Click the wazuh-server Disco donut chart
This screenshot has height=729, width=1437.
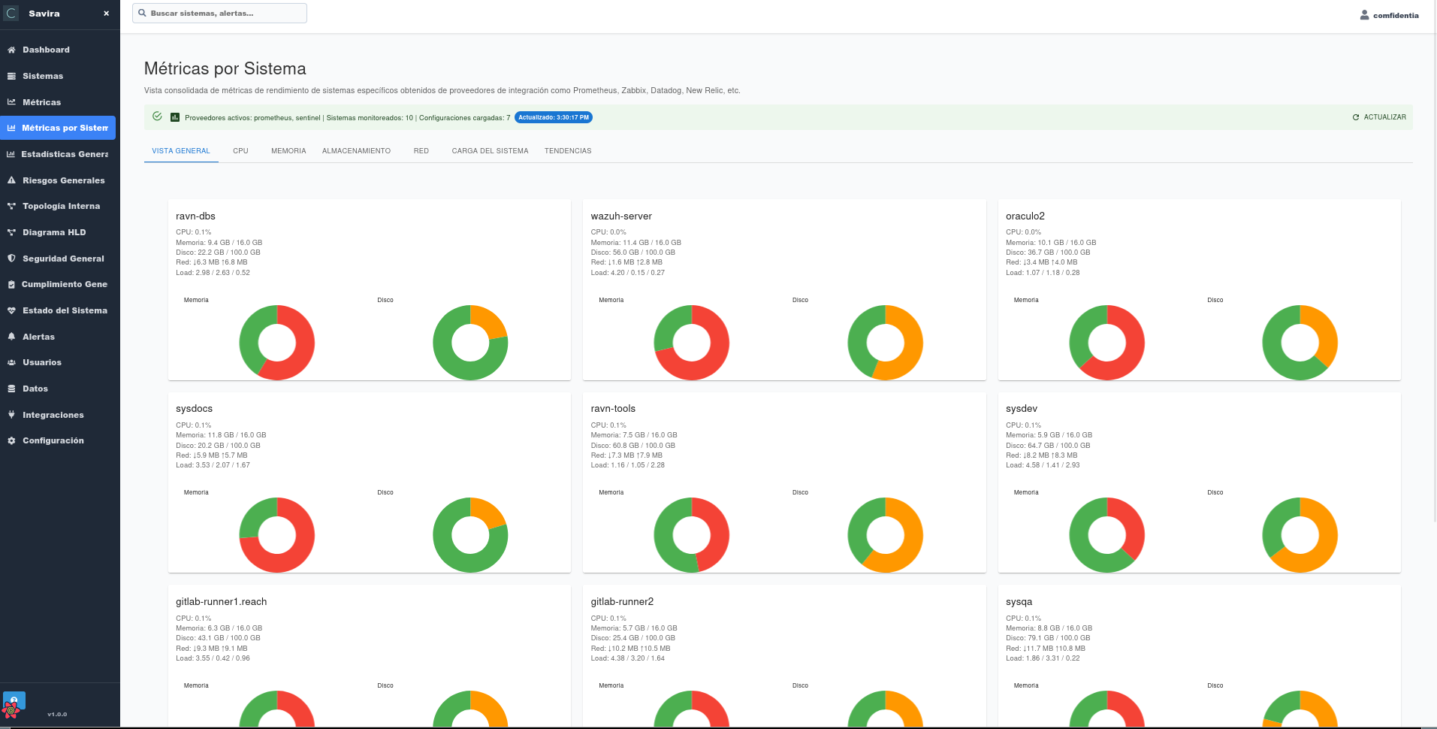(x=885, y=343)
